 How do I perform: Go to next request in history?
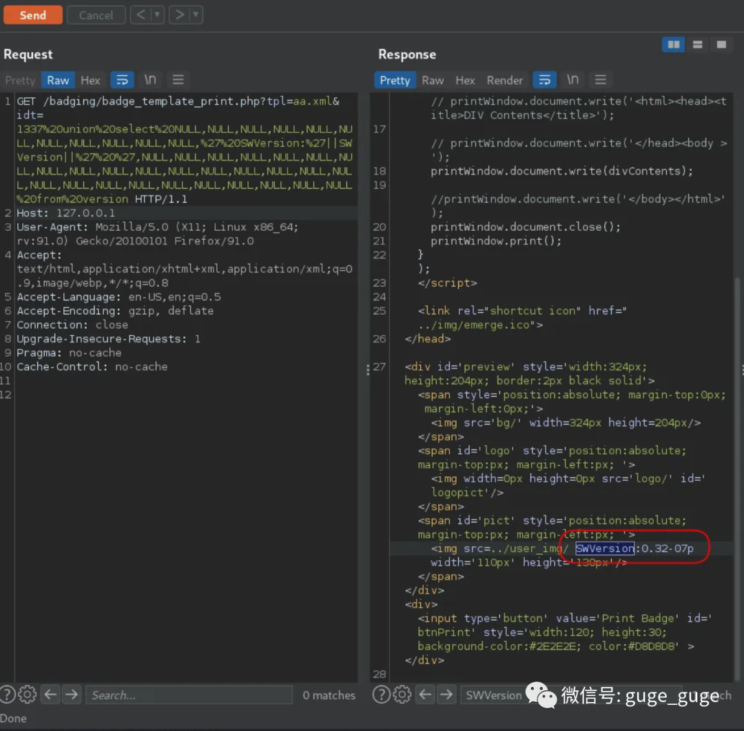[x=179, y=14]
